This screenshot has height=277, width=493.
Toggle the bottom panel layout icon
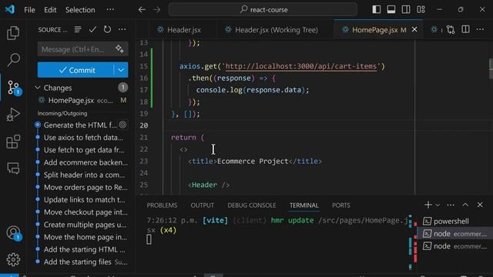coord(391,10)
